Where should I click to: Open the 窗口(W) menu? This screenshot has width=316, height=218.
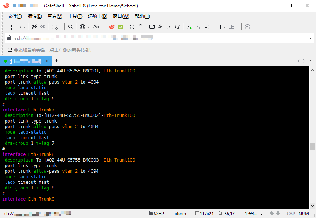(121, 16)
